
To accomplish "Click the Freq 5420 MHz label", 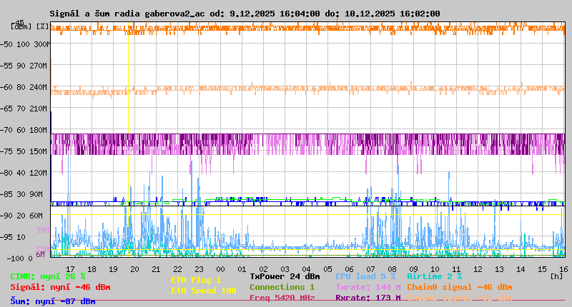I will (x=282, y=298).
